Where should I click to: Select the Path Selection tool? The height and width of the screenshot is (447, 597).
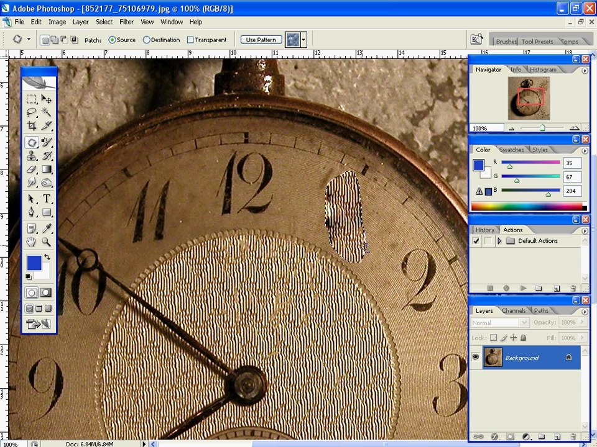[32, 199]
